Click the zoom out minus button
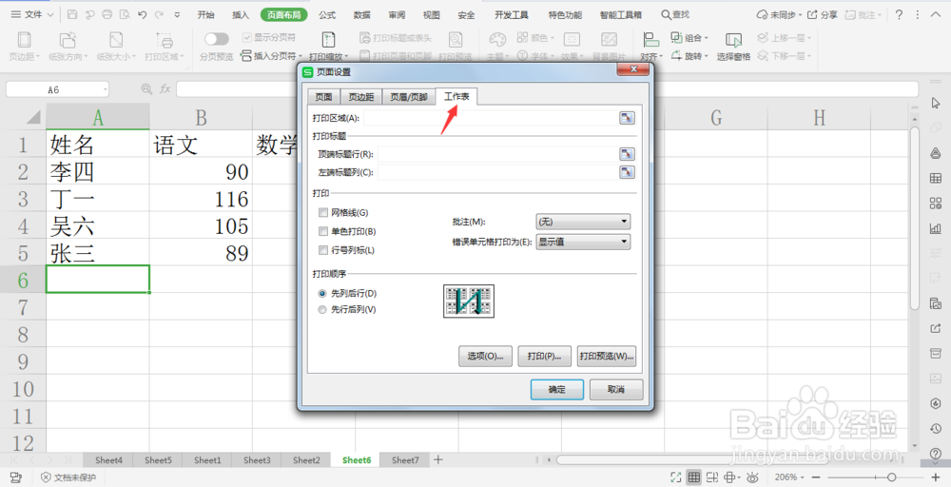The height and width of the screenshot is (487, 951). click(x=817, y=477)
